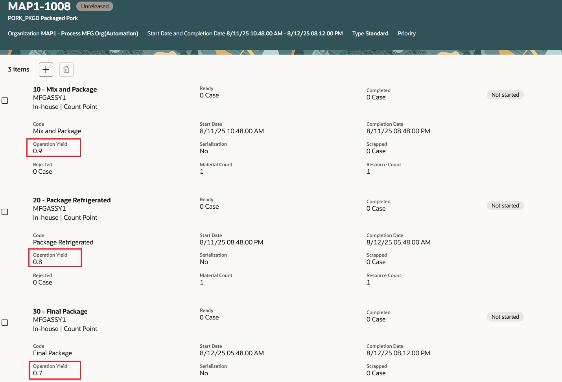Click Scrapped 0 Case for Final Package
Viewport: 562px width, 382px height.
pos(377,370)
